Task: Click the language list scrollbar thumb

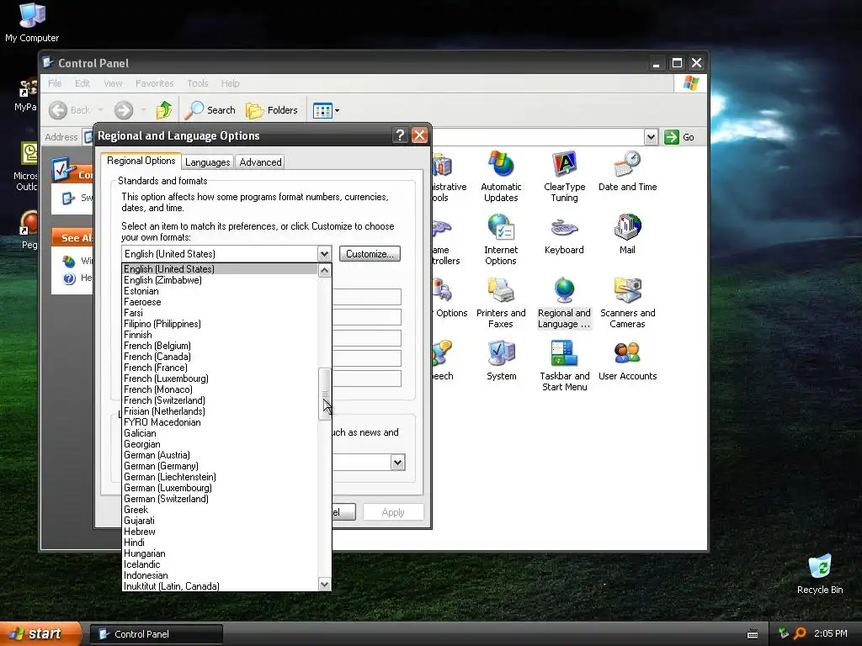Action: 324,394
